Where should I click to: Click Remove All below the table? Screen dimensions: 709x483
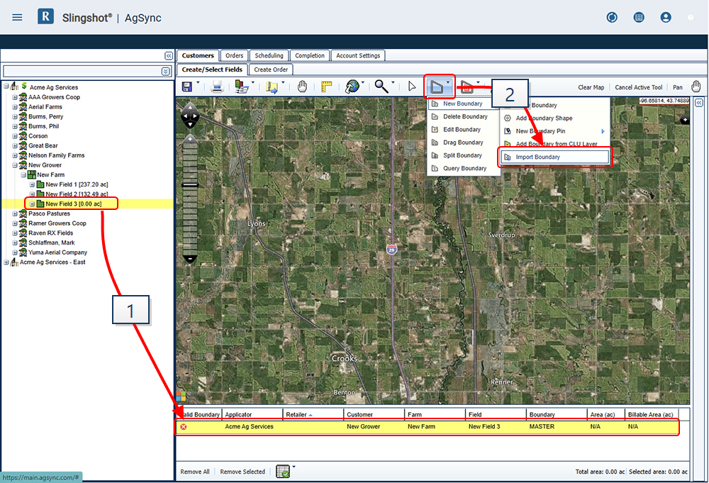[195, 472]
